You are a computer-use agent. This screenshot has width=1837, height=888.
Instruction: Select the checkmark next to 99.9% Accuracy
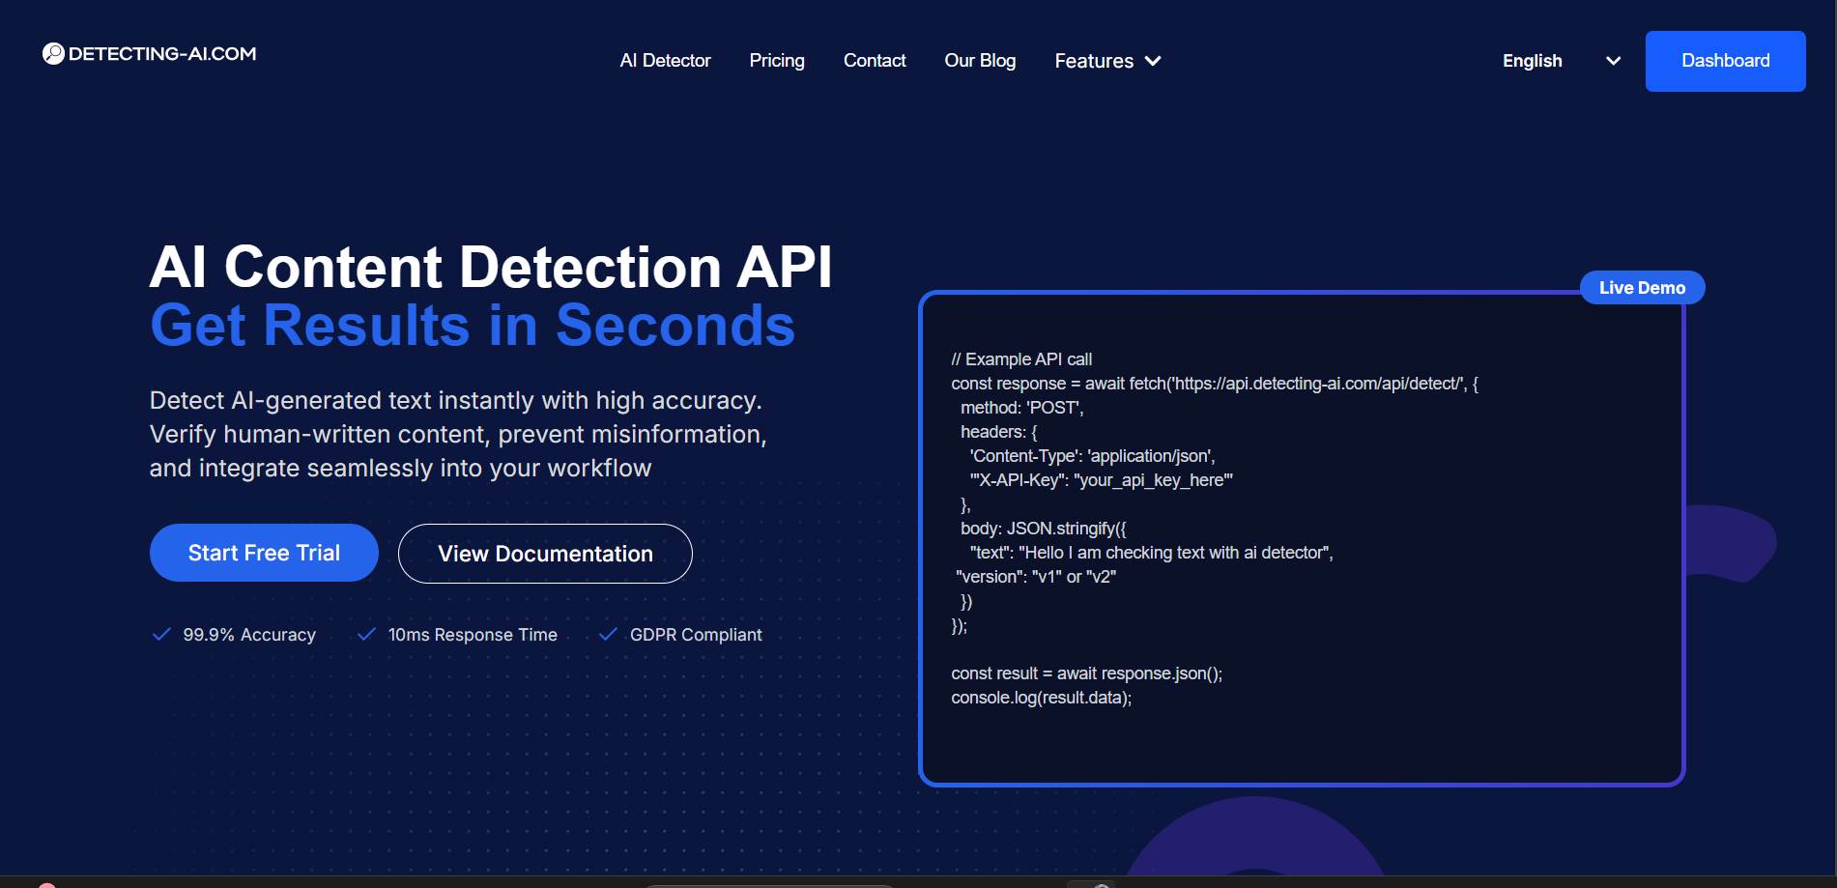(x=160, y=634)
